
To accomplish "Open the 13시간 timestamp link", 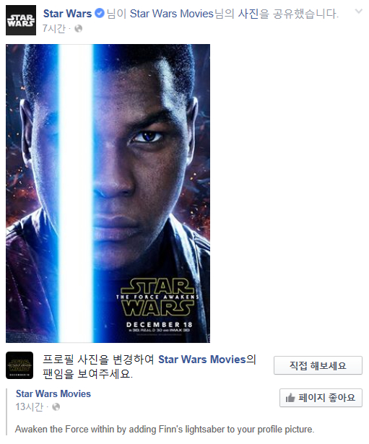I will coord(30,407).
